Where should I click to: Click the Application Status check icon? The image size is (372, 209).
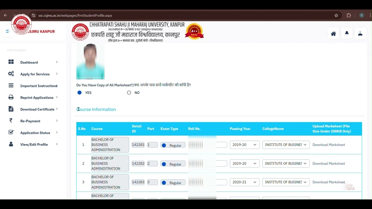(x=11, y=132)
